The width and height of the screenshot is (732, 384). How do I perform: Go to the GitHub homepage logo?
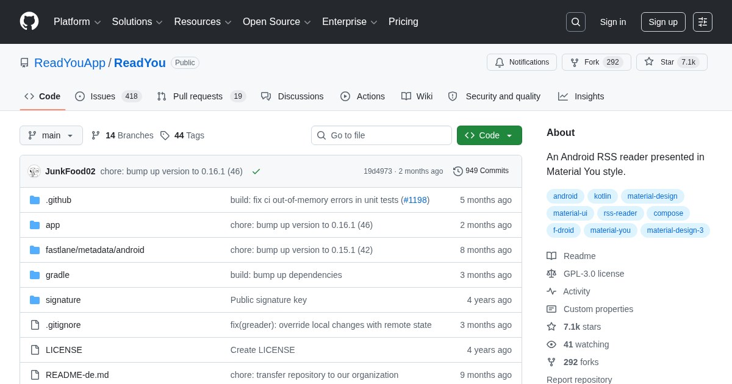(29, 21)
